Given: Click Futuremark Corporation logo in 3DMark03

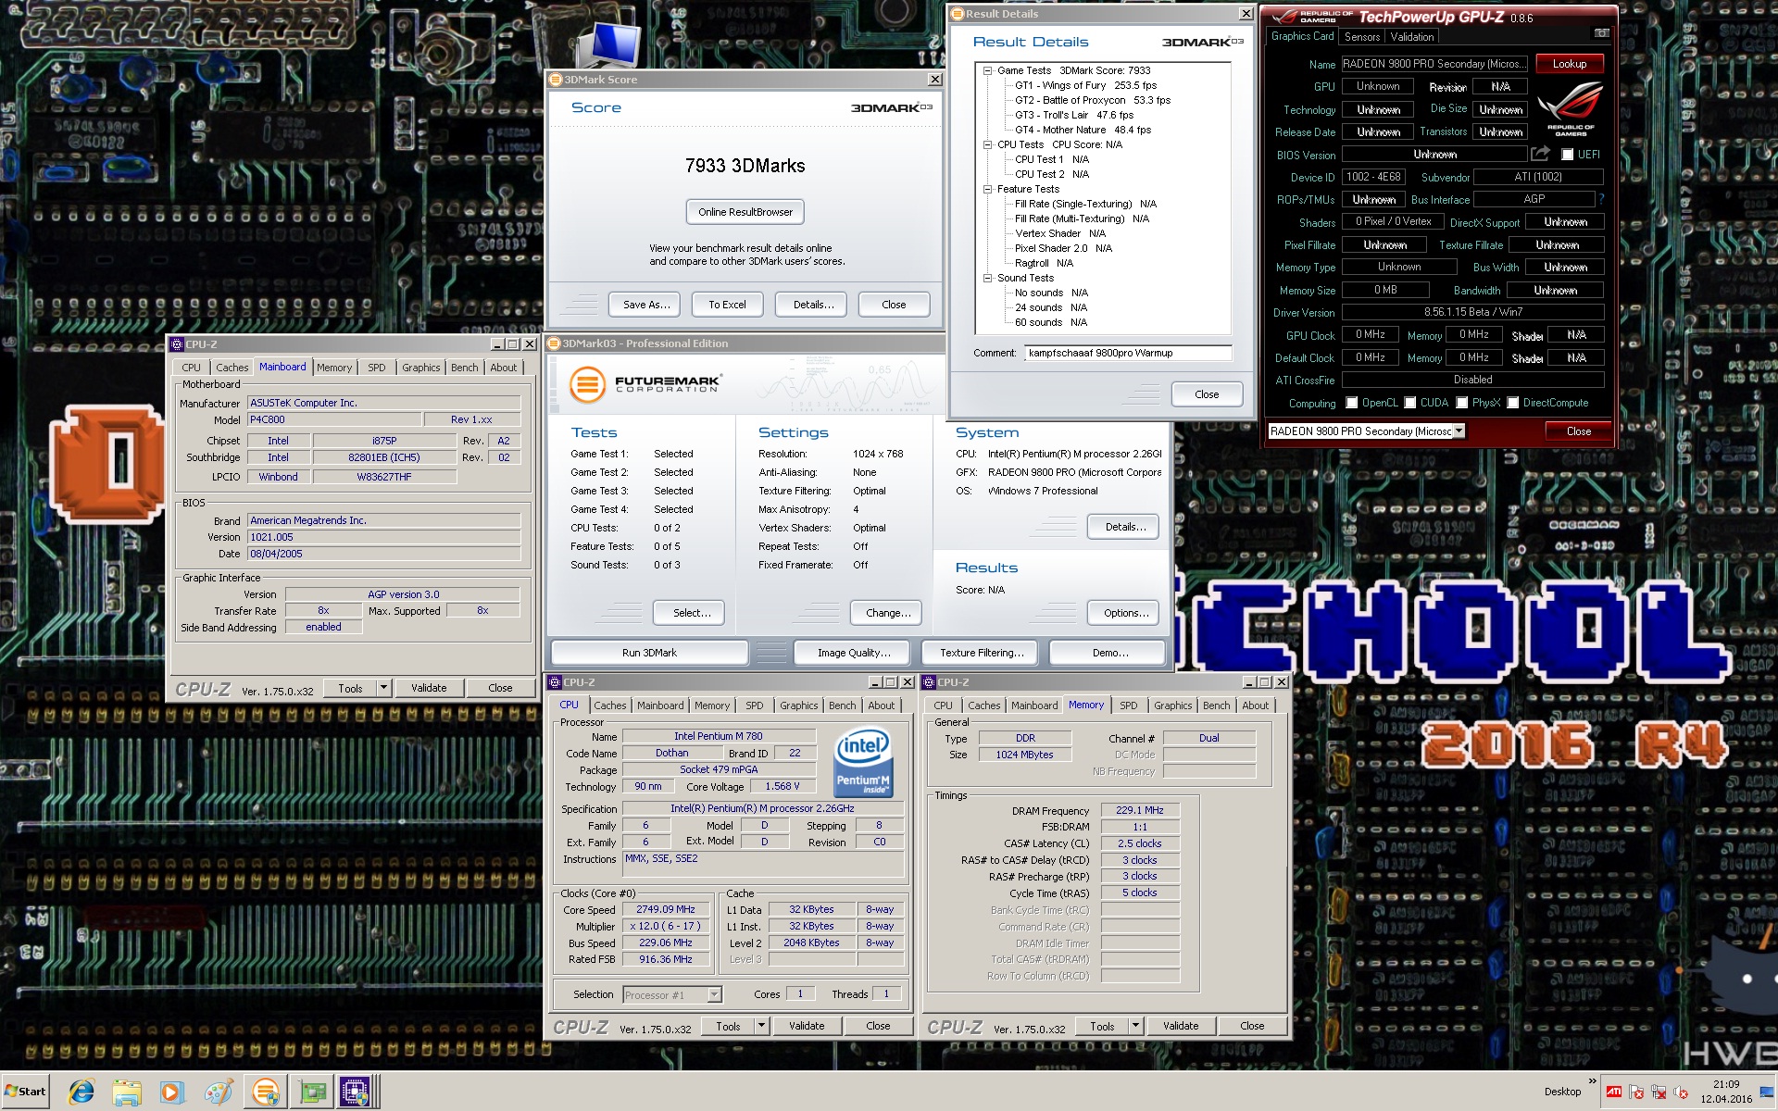Looking at the screenshot, I should tap(645, 384).
